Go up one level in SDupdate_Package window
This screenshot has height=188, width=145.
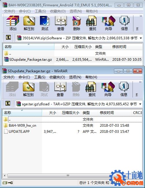click(8, 103)
